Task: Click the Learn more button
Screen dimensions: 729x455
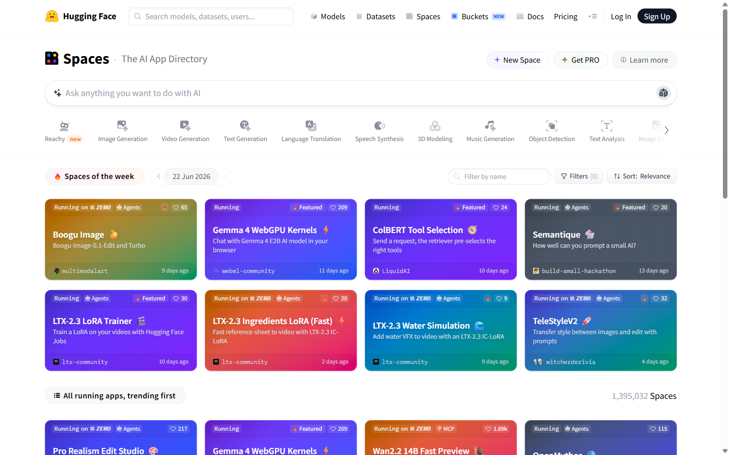Action: 644,60
